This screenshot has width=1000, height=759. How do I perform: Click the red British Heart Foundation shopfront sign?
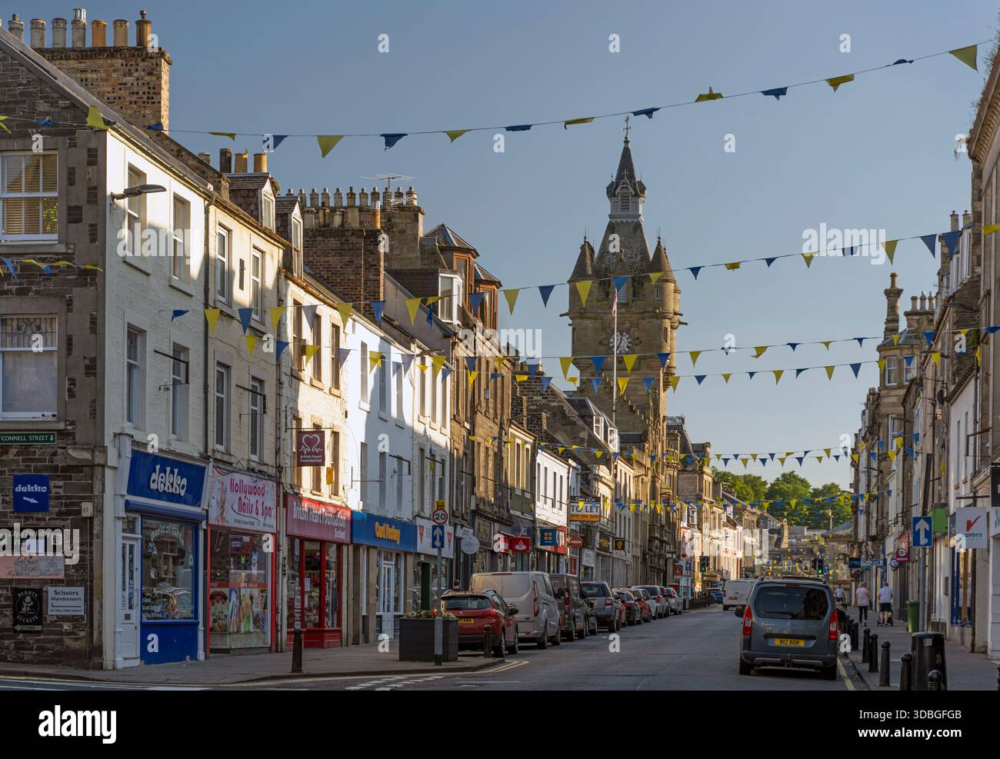click(x=318, y=520)
